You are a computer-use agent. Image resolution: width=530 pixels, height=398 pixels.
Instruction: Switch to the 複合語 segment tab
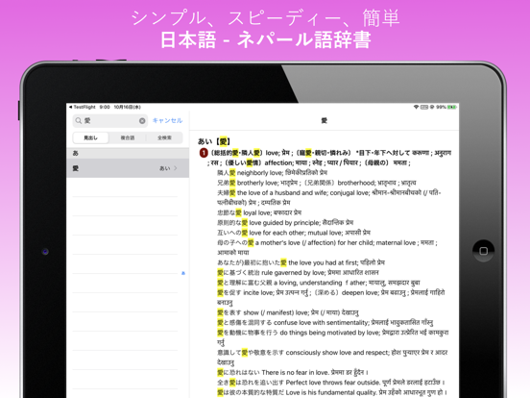pos(128,137)
